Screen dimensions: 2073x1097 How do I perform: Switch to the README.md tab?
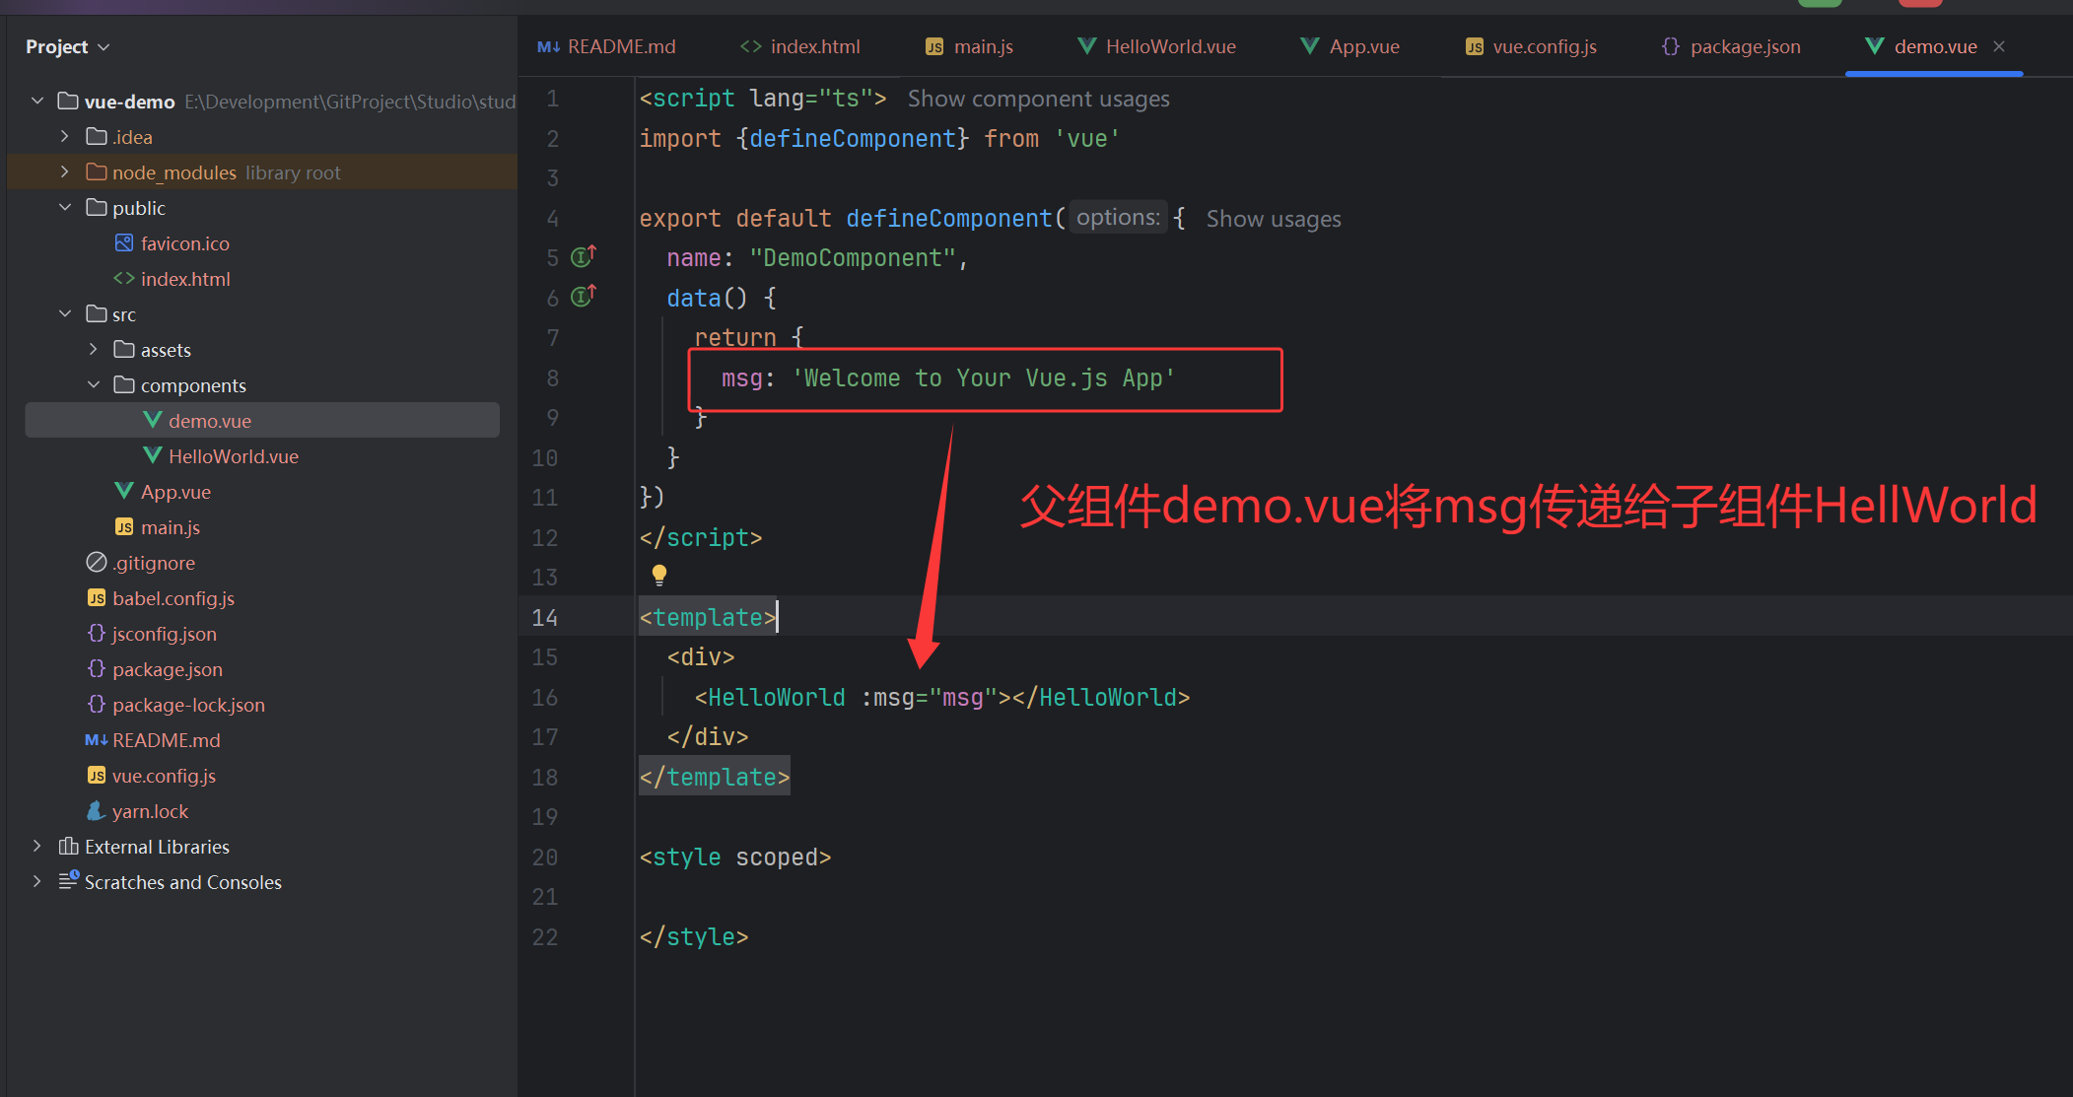606,46
